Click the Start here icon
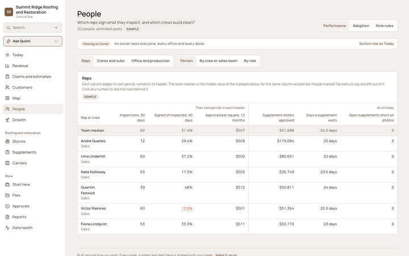 (7, 184)
